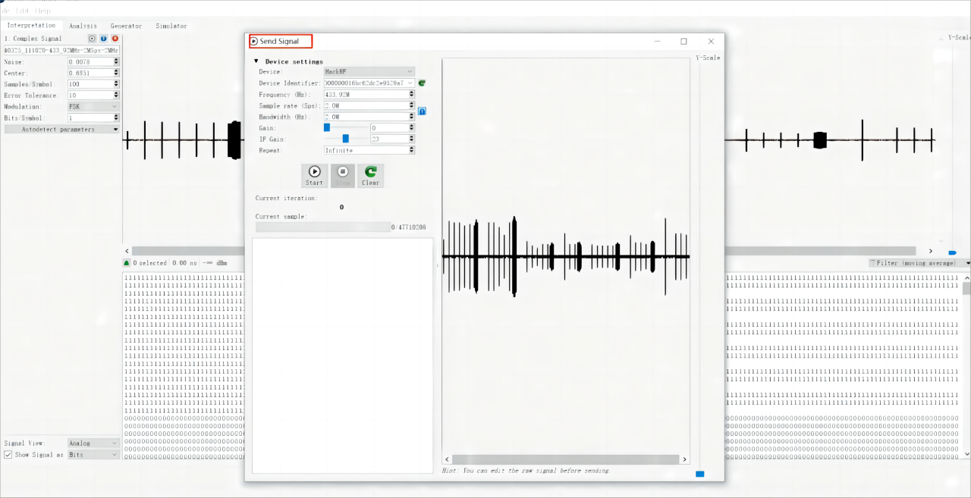Screen dimensions: 971x498
Task: Toggle the Show Signal as checkbox
Action: [8, 455]
